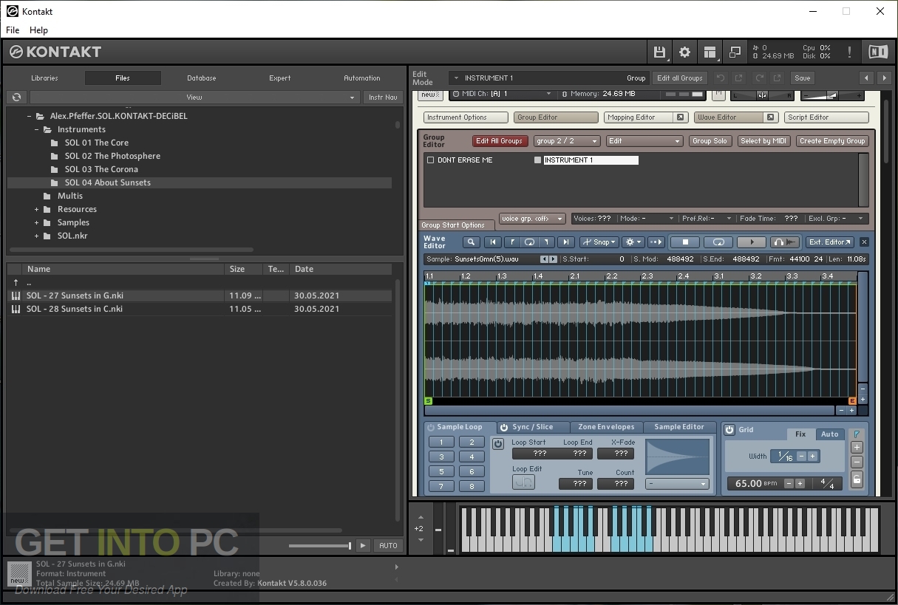Select SOL - 28 Sunsets in C.nki file
The height and width of the screenshot is (605, 898).
[199, 309]
